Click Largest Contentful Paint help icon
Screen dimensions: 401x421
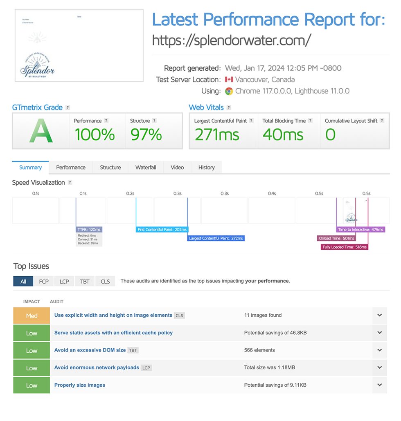click(x=251, y=121)
